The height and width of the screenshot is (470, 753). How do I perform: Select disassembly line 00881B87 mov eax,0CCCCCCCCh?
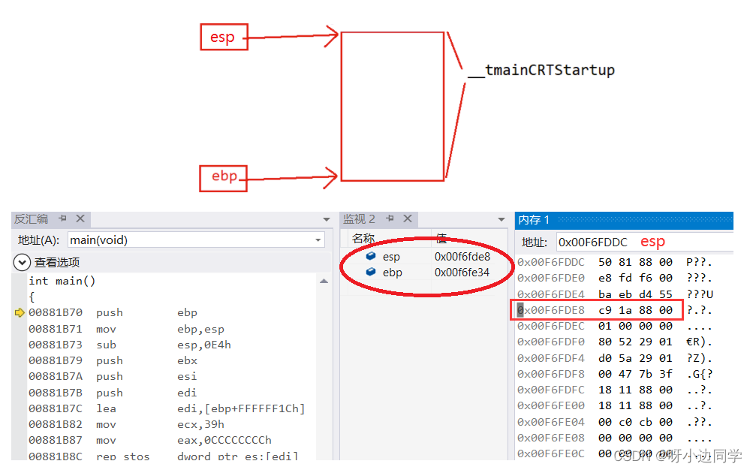[x=150, y=441]
